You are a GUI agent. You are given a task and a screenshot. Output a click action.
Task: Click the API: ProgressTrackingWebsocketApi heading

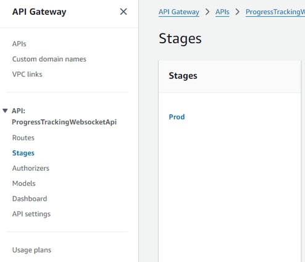tap(64, 116)
